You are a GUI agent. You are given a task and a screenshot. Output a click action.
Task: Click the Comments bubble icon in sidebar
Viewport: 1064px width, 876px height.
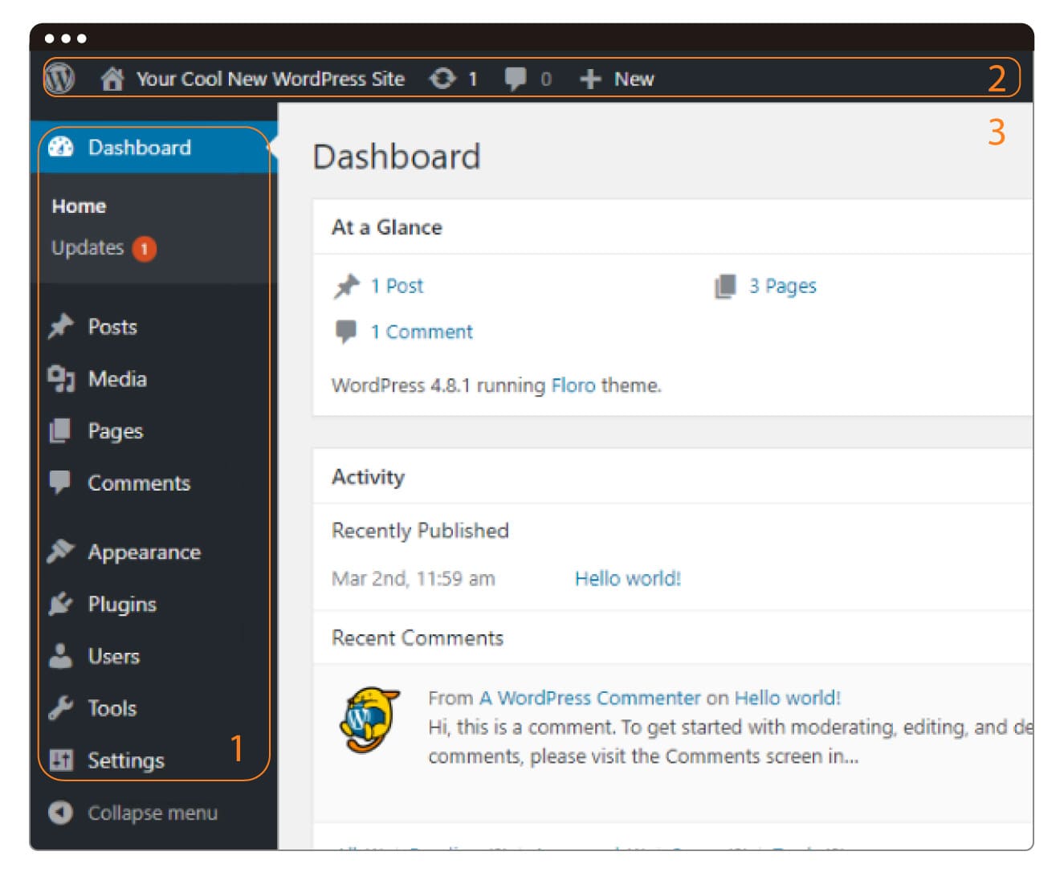click(x=60, y=483)
